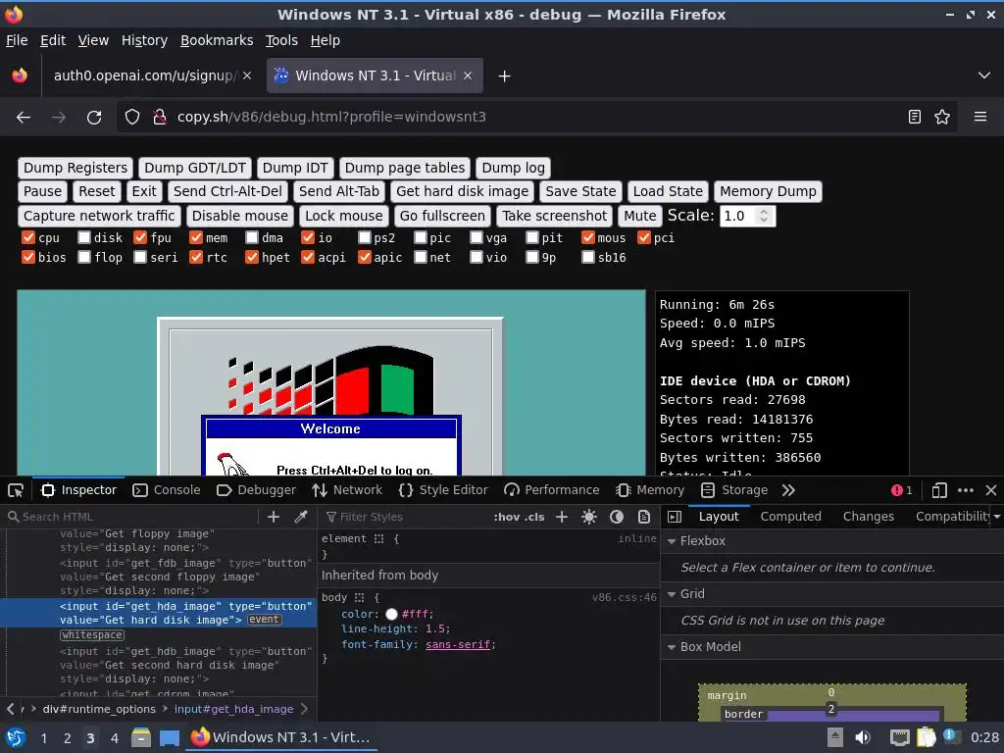
Task: Enable the dma log checkbox
Action: (x=252, y=237)
